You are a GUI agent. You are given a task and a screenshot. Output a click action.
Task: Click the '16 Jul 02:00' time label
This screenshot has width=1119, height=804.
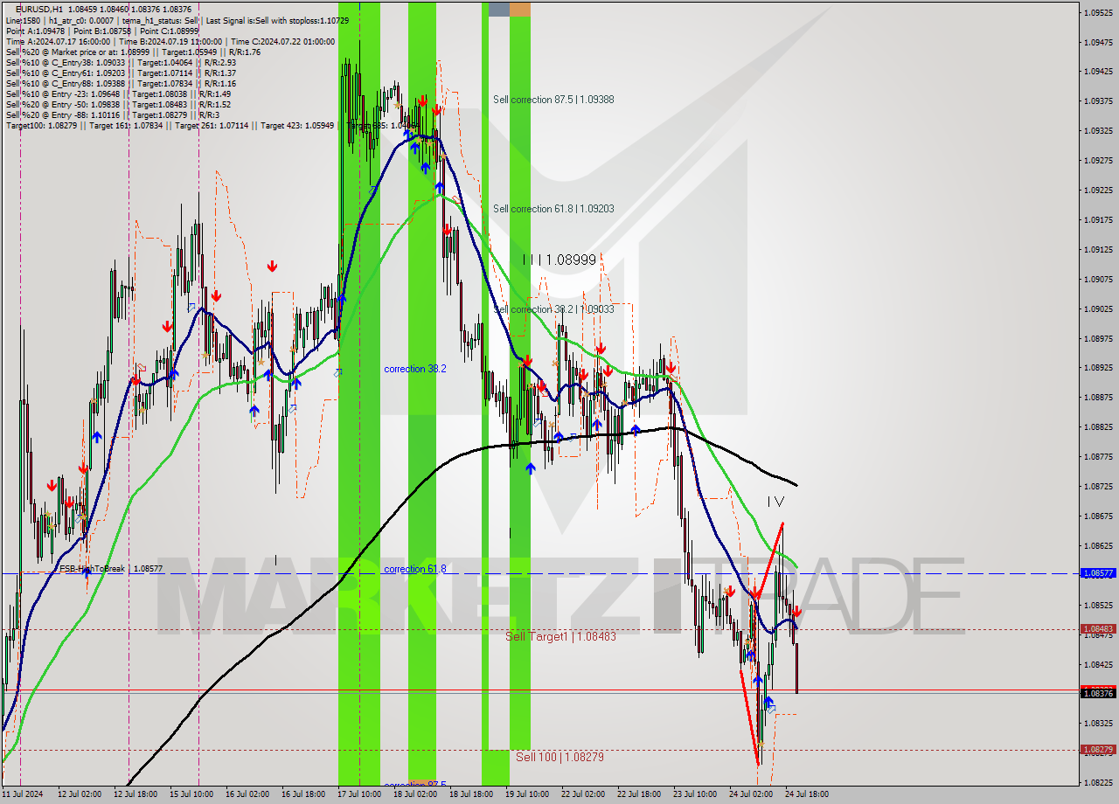pyautogui.click(x=247, y=794)
